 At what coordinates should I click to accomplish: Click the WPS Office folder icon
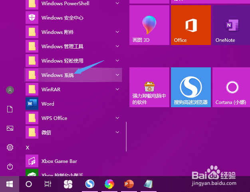pos(32,118)
